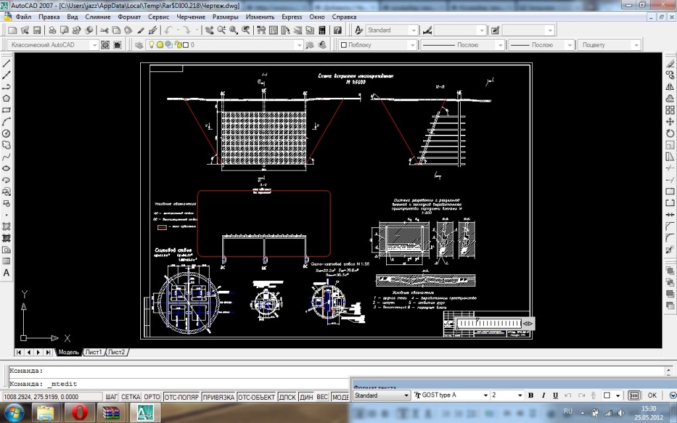This screenshot has width=677, height=423.
Task: Select the Circle draw tool
Action: click(7, 134)
